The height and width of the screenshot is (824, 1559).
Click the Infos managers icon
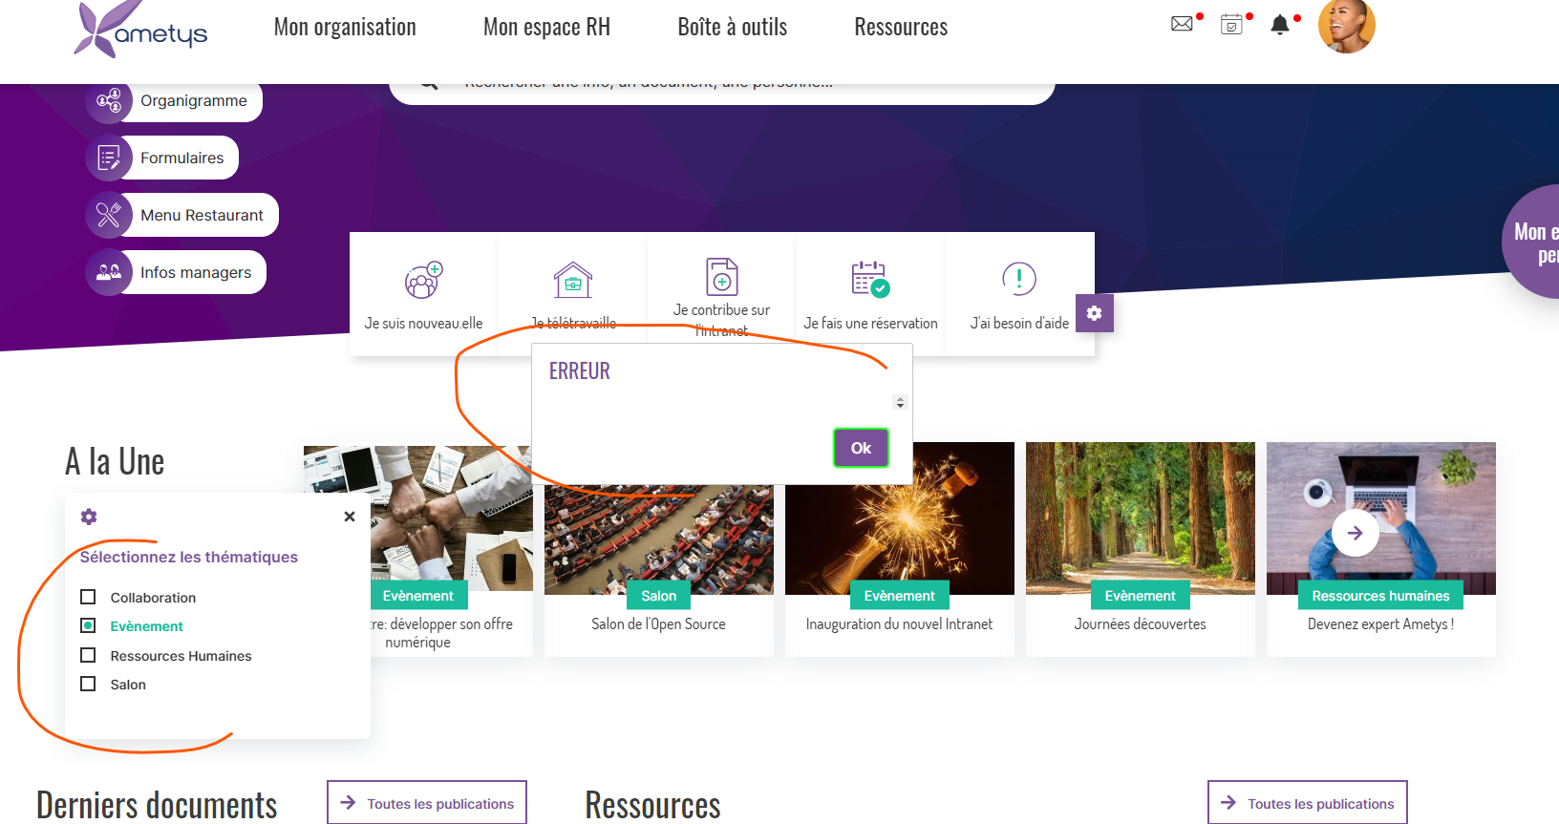coord(109,272)
